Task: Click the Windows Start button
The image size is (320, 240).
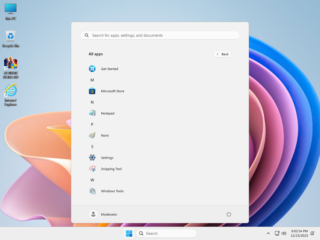Action: [x=129, y=233]
